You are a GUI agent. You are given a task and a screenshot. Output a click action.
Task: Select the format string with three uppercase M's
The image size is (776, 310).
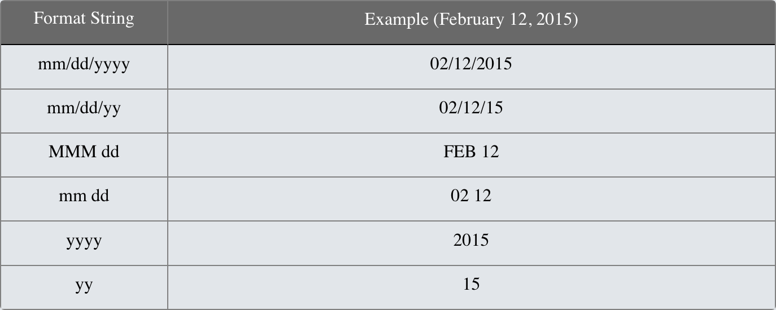coord(84,152)
